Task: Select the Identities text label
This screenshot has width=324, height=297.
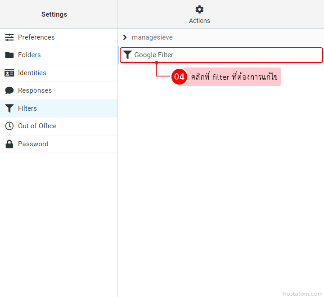Action: coord(32,73)
